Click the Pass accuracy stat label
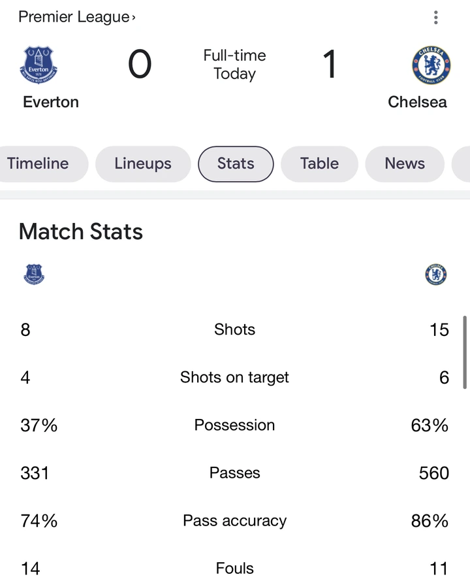Image resolution: width=470 pixels, height=585 pixels. 234,520
